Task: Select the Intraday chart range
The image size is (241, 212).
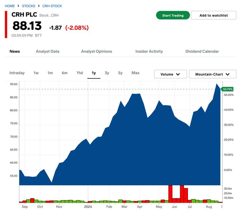Action: point(17,73)
